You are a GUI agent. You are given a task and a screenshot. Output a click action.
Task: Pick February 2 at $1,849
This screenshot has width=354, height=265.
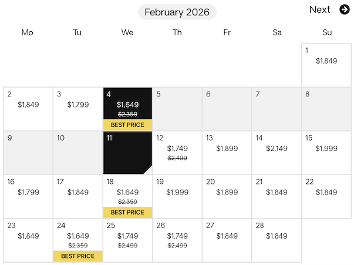tap(28, 109)
